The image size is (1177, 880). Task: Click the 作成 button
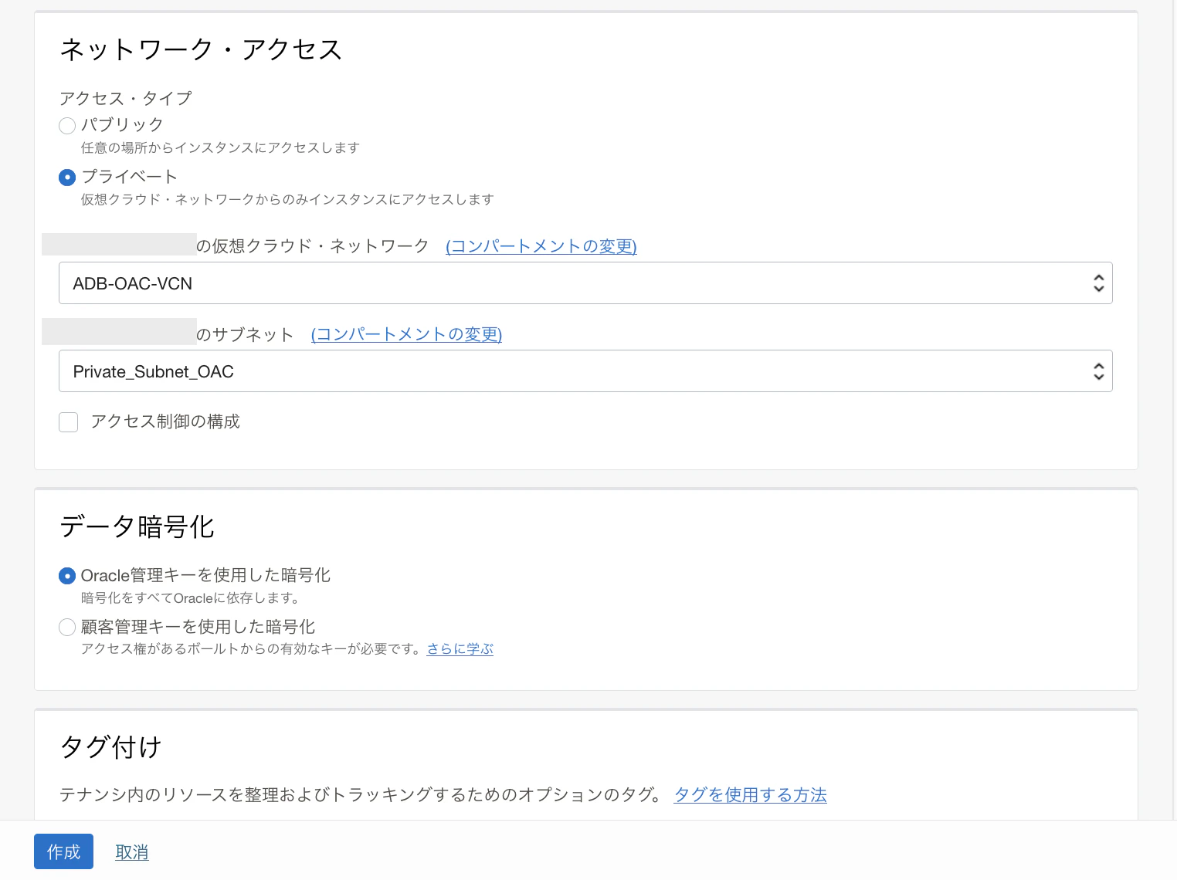coord(63,851)
